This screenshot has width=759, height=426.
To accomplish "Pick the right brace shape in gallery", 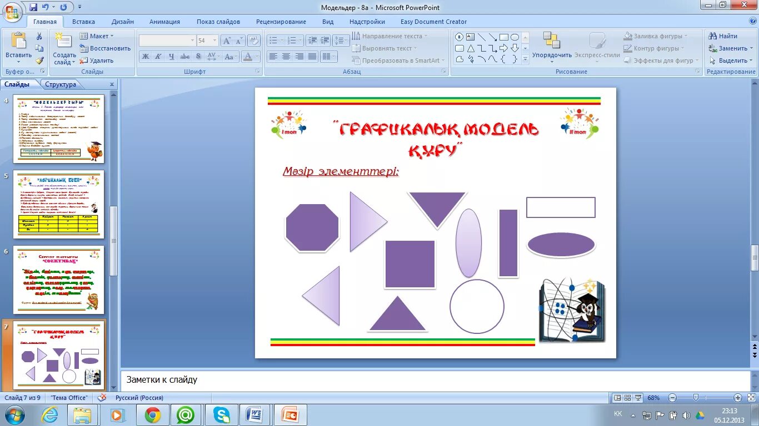I will pos(515,59).
